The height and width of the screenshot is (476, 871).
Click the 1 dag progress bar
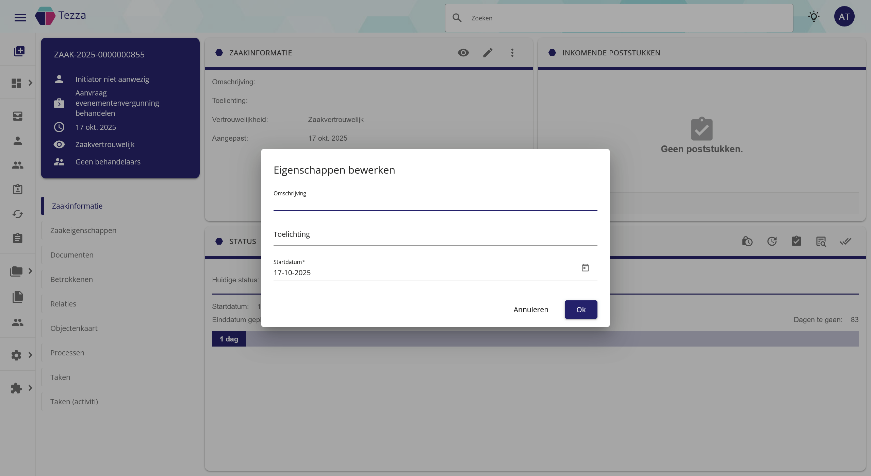coord(229,339)
